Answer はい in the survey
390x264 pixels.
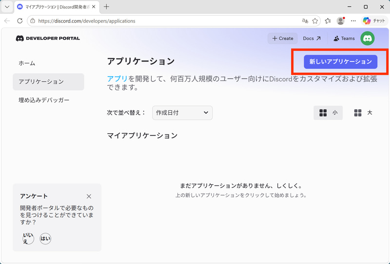pos(45,239)
